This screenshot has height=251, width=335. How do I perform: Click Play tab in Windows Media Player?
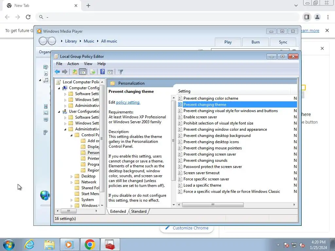(228, 42)
